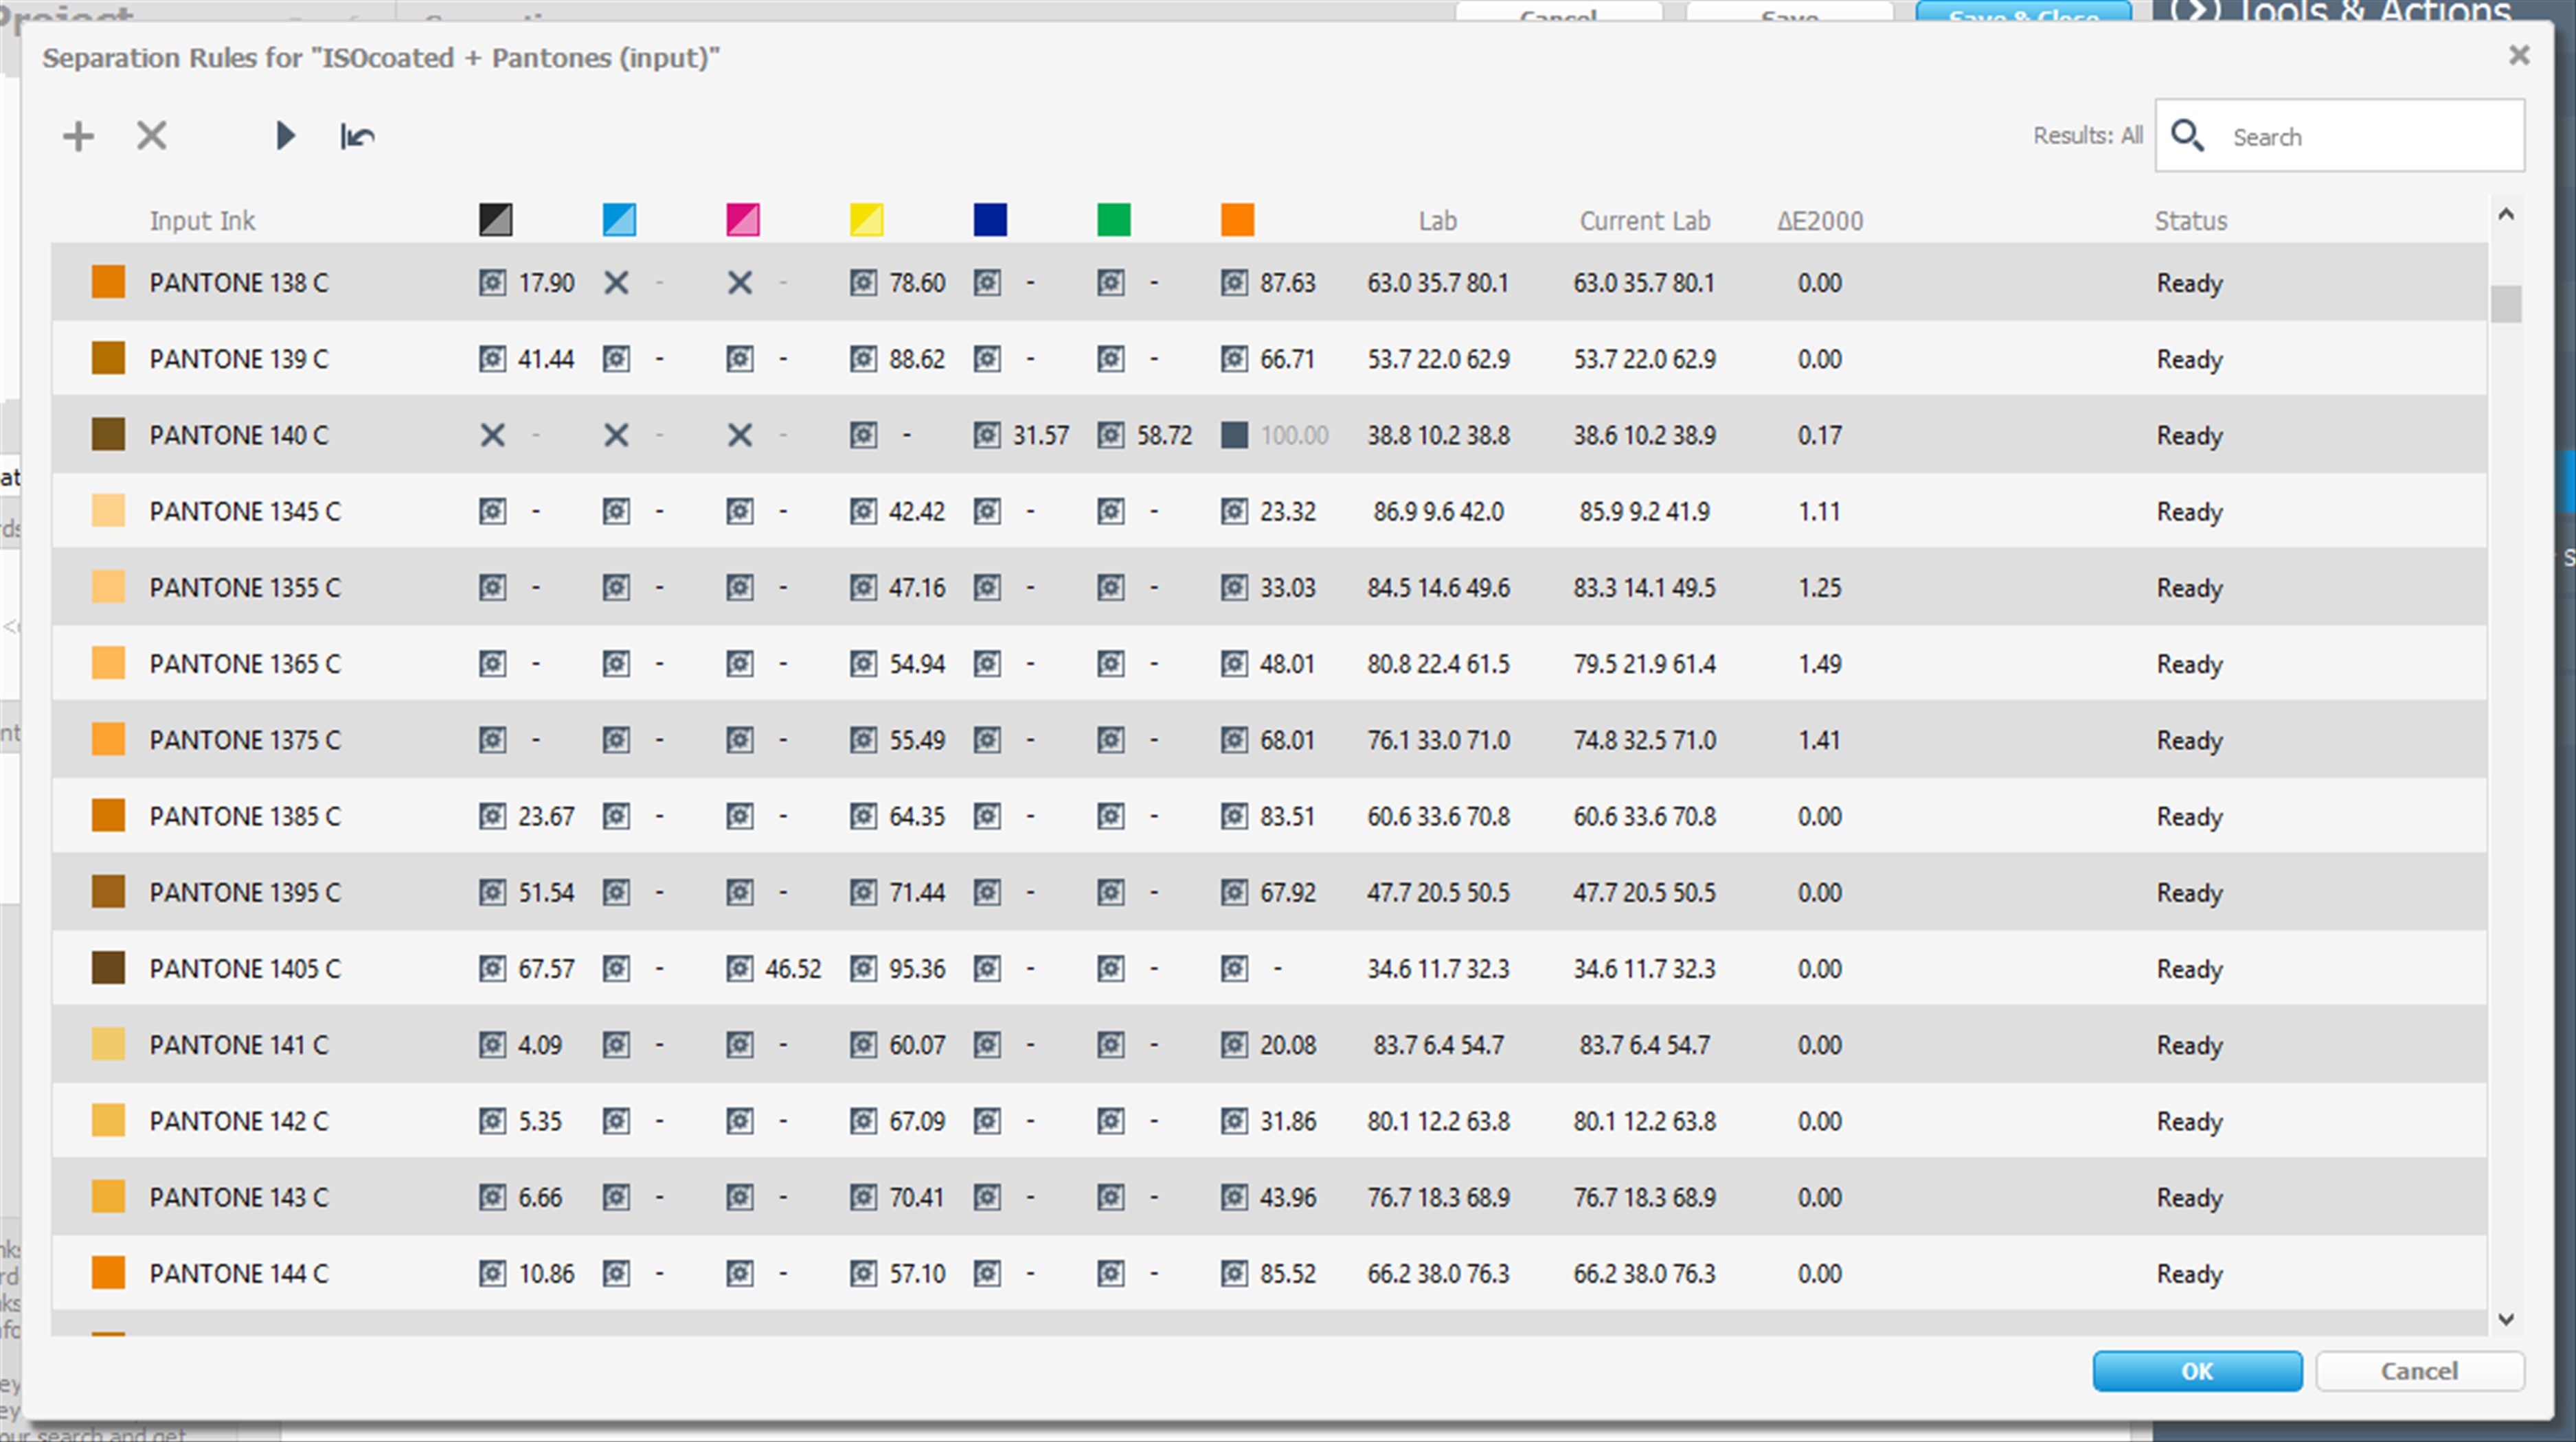Open orange channel editor for PANTONE 144 C
This screenshot has height=1442, width=2576.
[1234, 1273]
